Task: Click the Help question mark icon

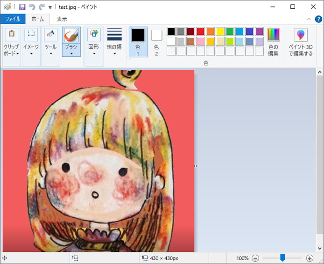Action: 318,19
